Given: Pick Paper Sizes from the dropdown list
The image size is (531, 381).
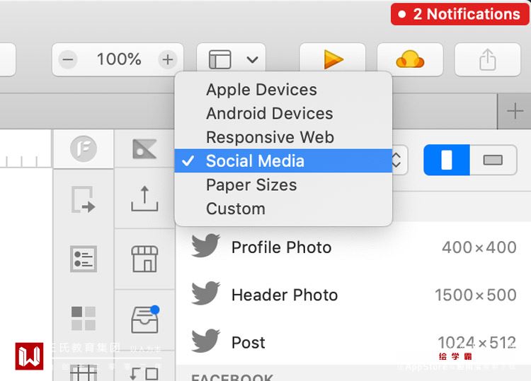Looking at the screenshot, I should pyautogui.click(x=251, y=185).
